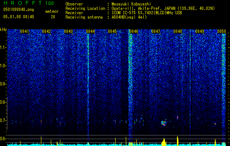This screenshot has width=230, height=146.
Task: Click the wide yellow intensity peak below 0847
Action: coord(164,142)
